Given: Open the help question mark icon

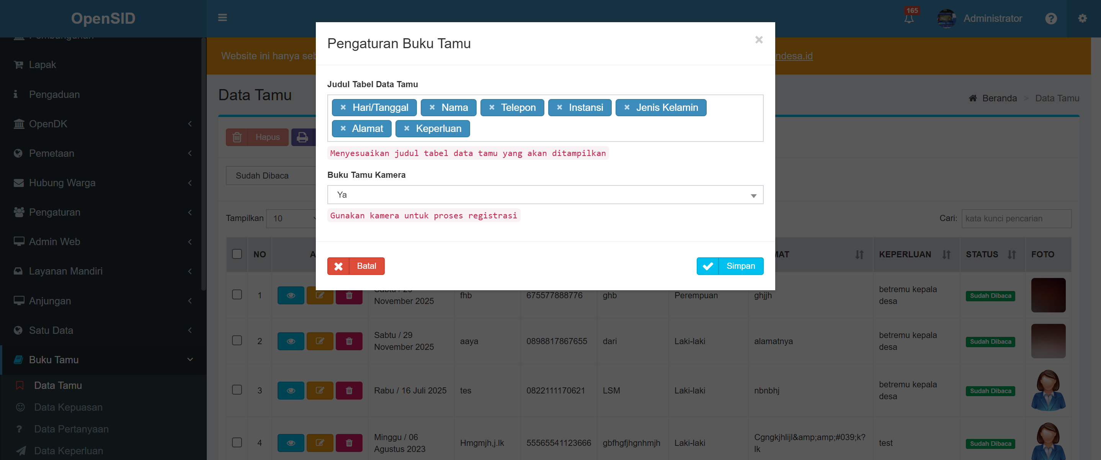Looking at the screenshot, I should tap(1051, 18).
